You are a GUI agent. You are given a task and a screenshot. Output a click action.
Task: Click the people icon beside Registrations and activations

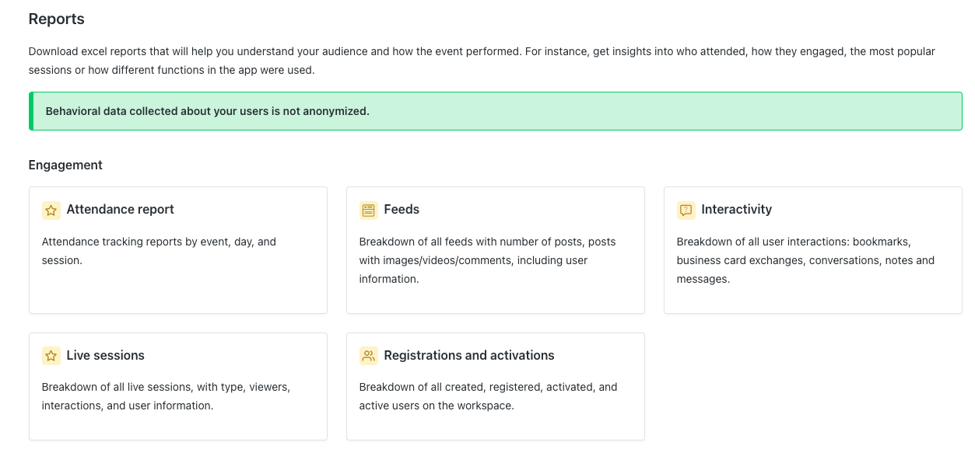[369, 356]
